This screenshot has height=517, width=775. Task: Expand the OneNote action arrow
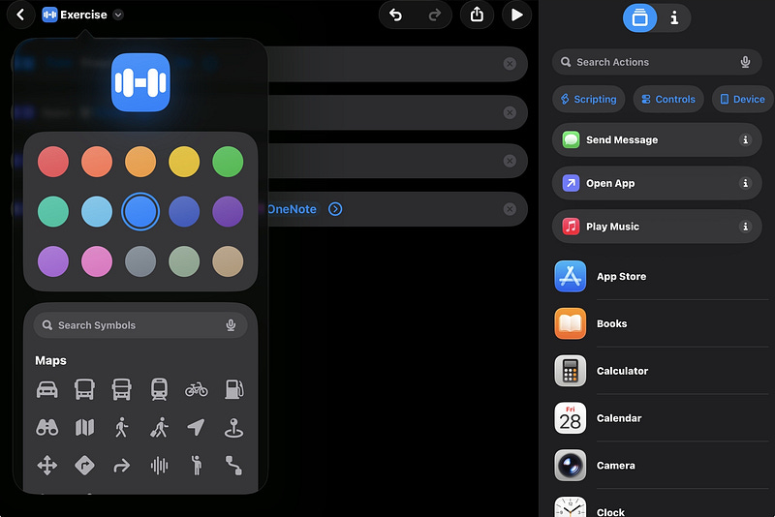pos(335,209)
